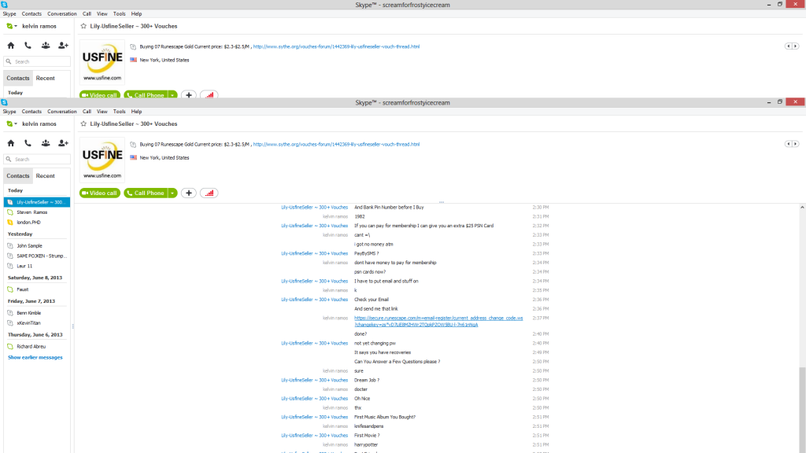Open Contacts menu in the front window
Viewport: 806px width, 453px height.
31,112
